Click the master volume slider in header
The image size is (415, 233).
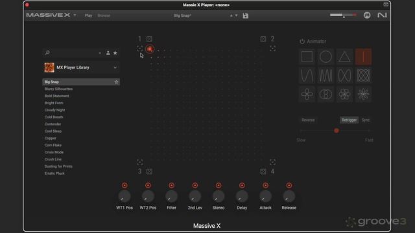click(343, 15)
